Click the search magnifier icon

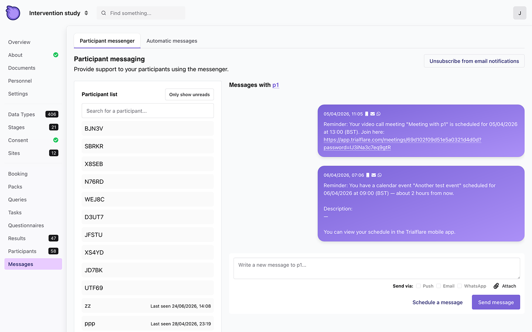(104, 13)
